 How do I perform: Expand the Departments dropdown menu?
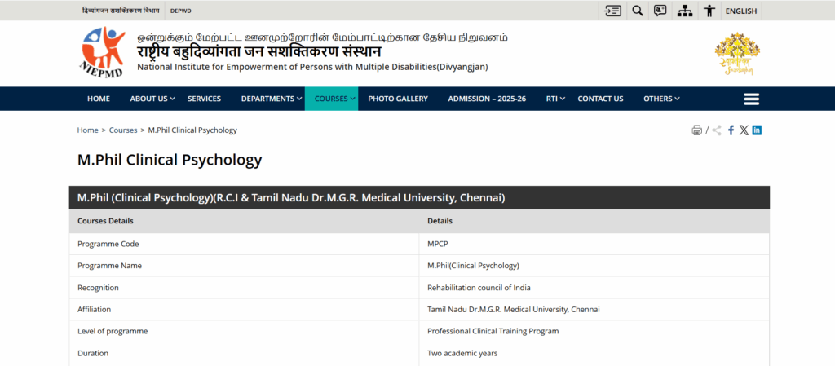click(x=271, y=99)
